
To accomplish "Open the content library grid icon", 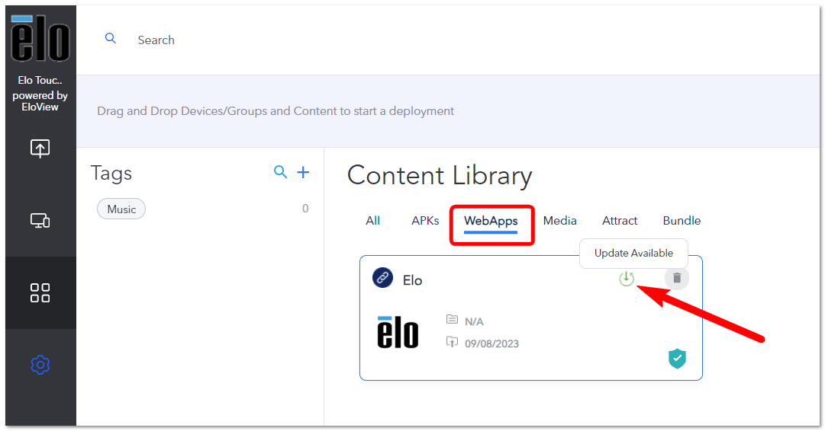I will pos(40,293).
